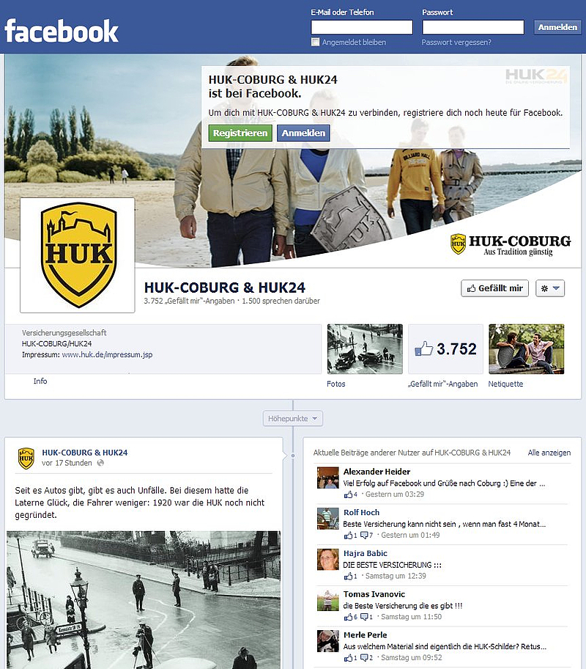This screenshot has height=669, width=586.
Task: Click the Fotos label
Action: pyautogui.click(x=335, y=384)
